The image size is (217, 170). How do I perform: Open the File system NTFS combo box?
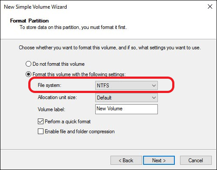[x=127, y=86]
